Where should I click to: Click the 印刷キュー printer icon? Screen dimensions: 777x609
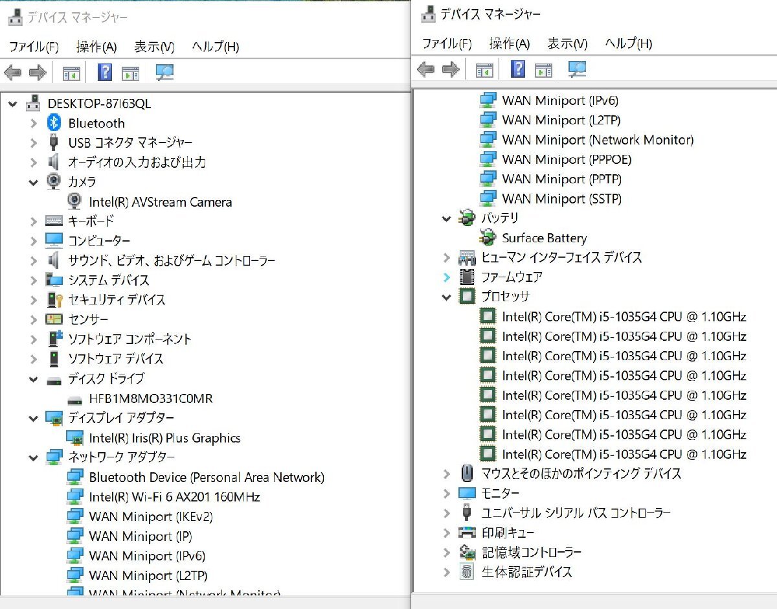coord(467,533)
